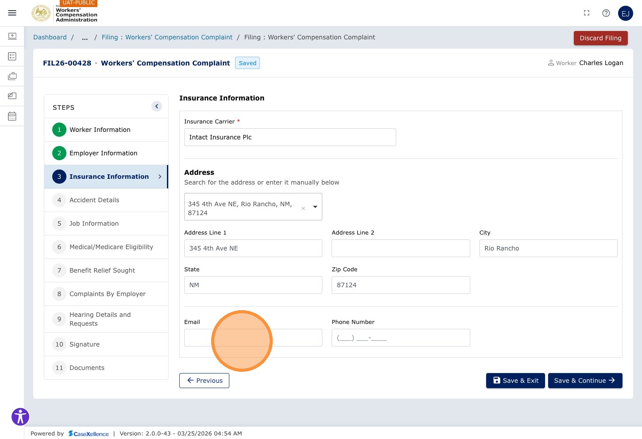Clear the selected address with x icon
The image size is (642, 439).
pos(303,208)
